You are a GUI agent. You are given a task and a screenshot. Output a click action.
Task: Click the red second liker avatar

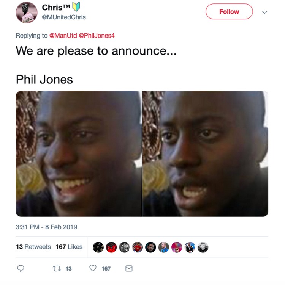[x=111, y=247]
